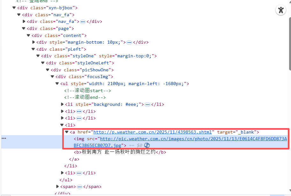The width and height of the screenshot is (291, 196).
Task: Click the vertical scrollbar thumb
Action: pos(290,44)
